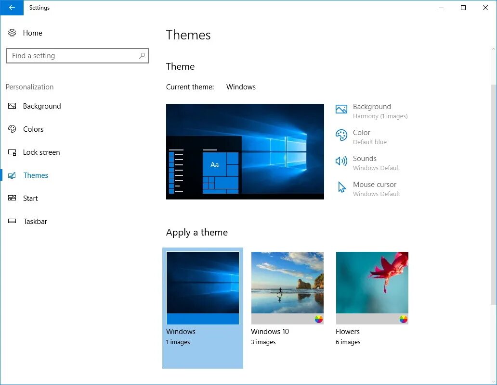Image resolution: width=497 pixels, height=385 pixels.
Task: Click the '6 images' text
Action: pyautogui.click(x=348, y=342)
